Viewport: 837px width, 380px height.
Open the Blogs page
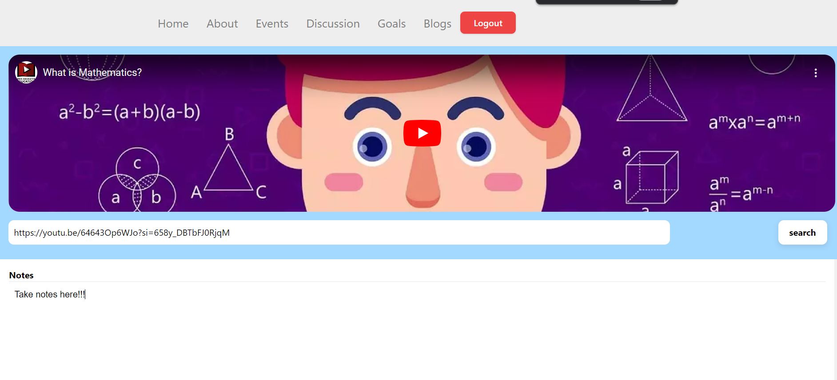tap(438, 24)
